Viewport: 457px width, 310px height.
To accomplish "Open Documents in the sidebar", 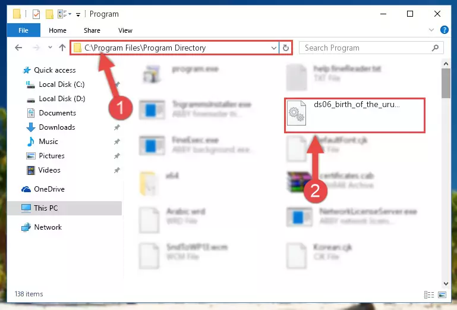I will click(57, 113).
